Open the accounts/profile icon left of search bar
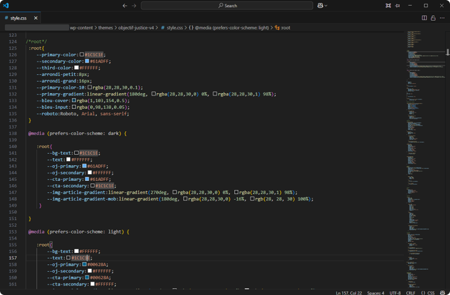Image resolution: width=450 pixels, height=295 pixels. [x=321, y=5]
